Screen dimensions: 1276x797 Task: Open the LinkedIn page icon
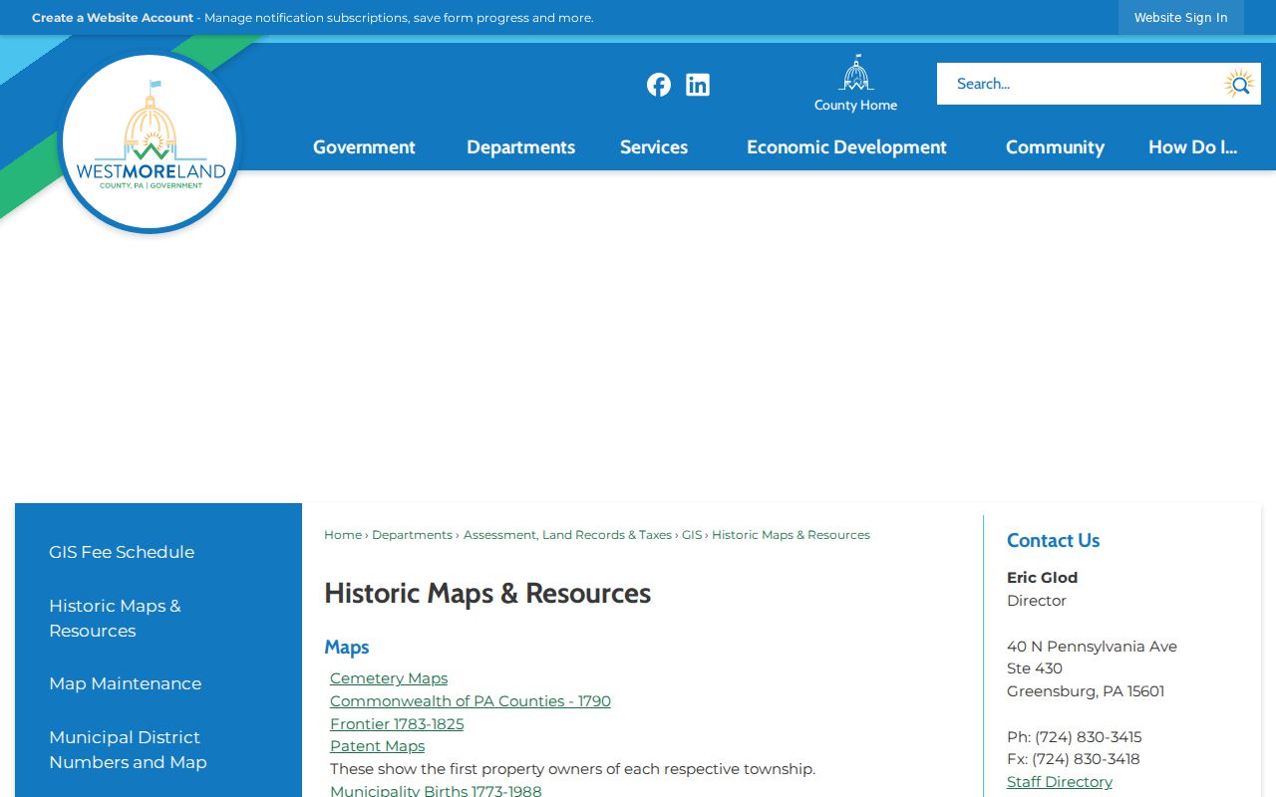pos(698,85)
